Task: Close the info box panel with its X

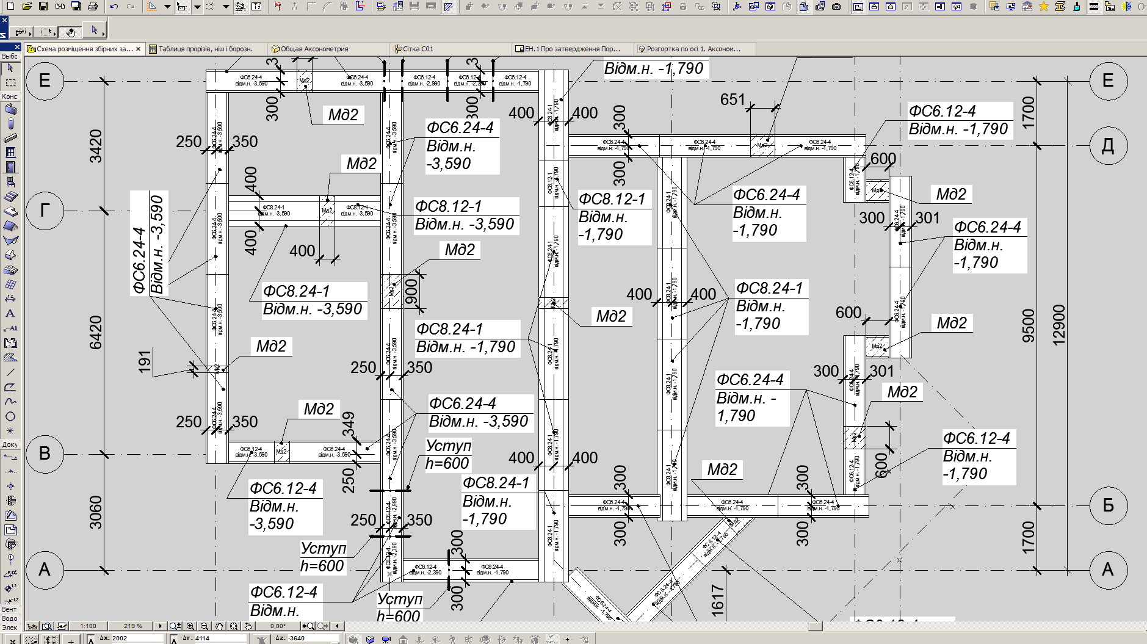Action: point(4,20)
